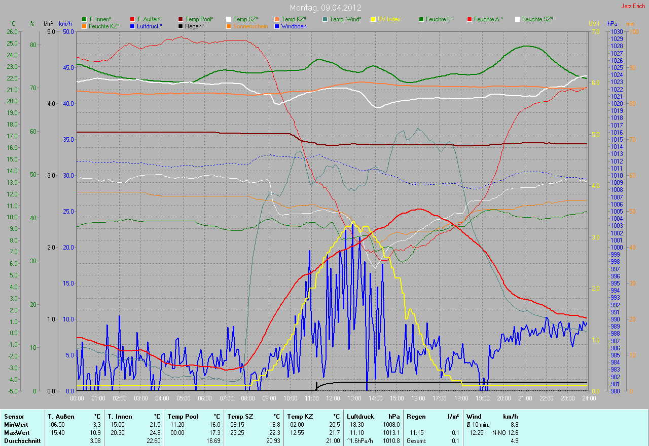Click the blue Luftdruck legend marker
Viewport: 649px width, 446px height.
pyautogui.click(x=132, y=26)
